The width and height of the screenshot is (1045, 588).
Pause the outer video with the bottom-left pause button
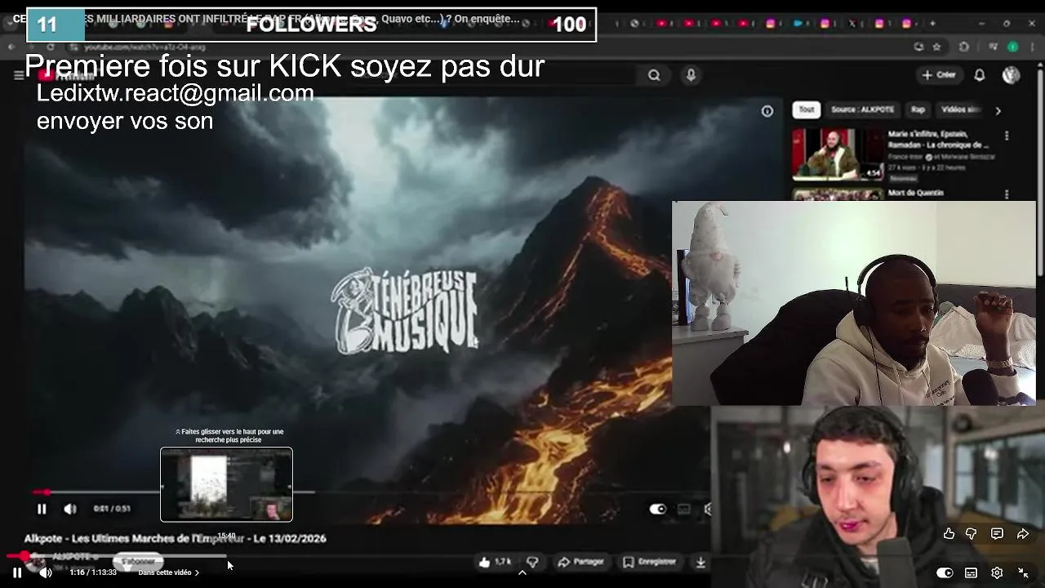16,572
